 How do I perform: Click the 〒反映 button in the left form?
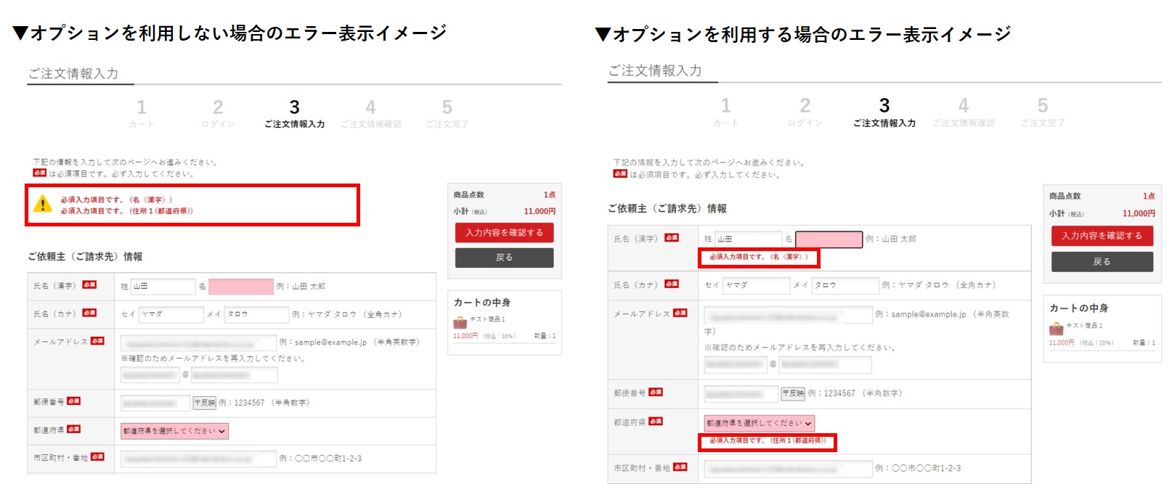tap(204, 403)
